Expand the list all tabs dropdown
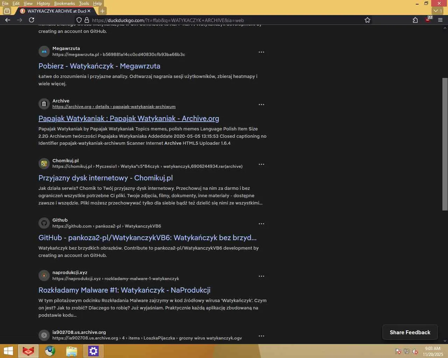448x358 pixels. 438,11
